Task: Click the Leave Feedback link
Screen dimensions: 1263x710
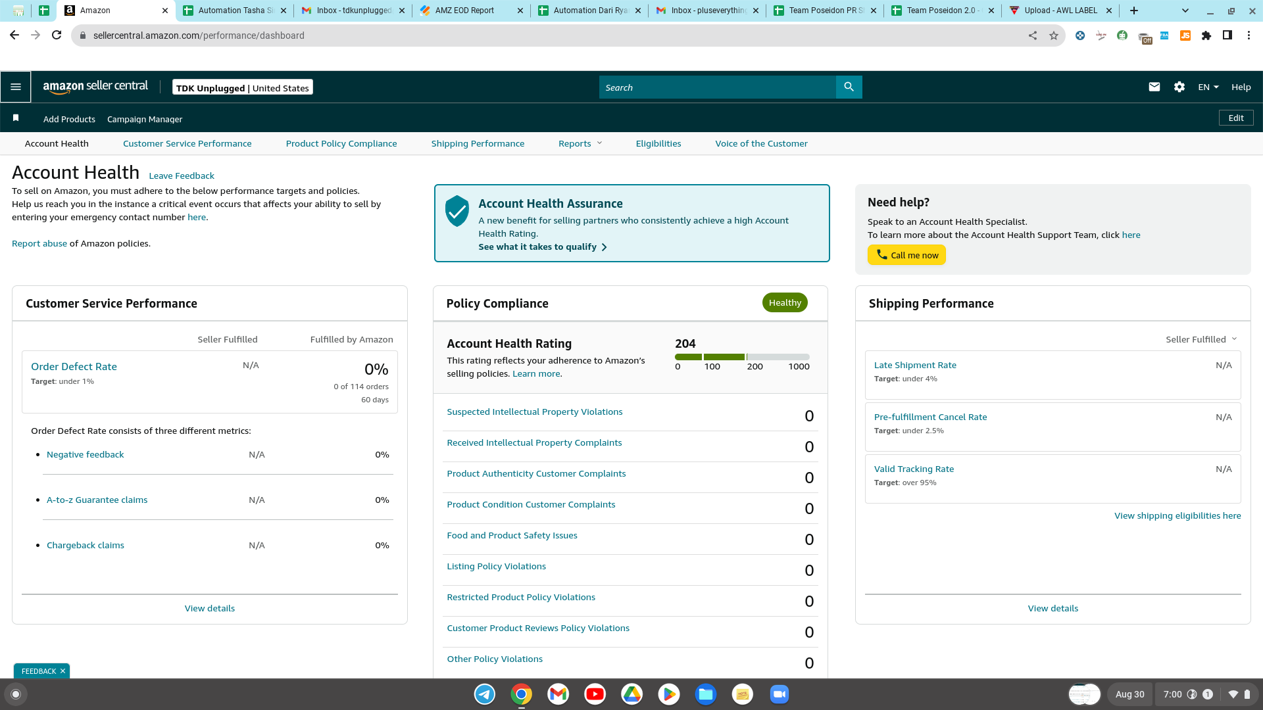Action: coord(182,176)
